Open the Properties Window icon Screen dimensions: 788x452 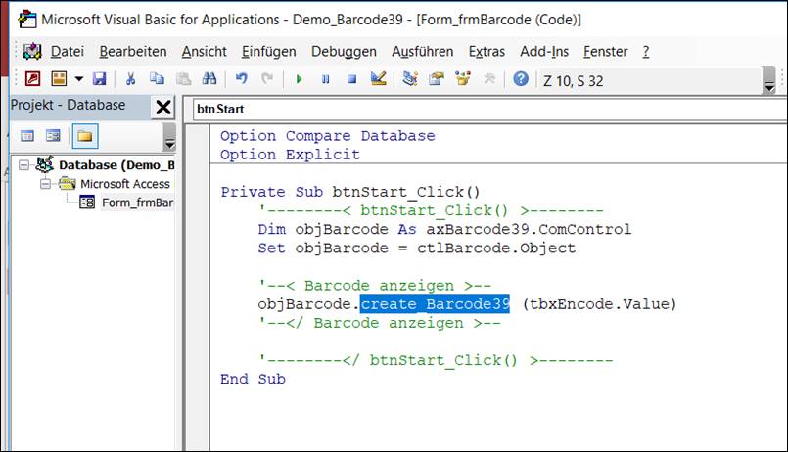pyautogui.click(x=437, y=79)
